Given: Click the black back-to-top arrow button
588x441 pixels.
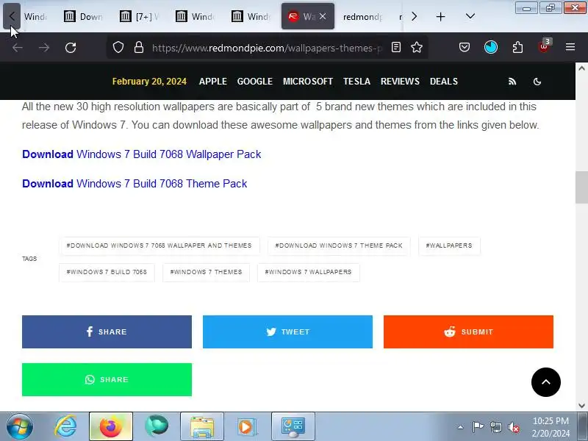Looking at the screenshot, I should pyautogui.click(x=545, y=382).
